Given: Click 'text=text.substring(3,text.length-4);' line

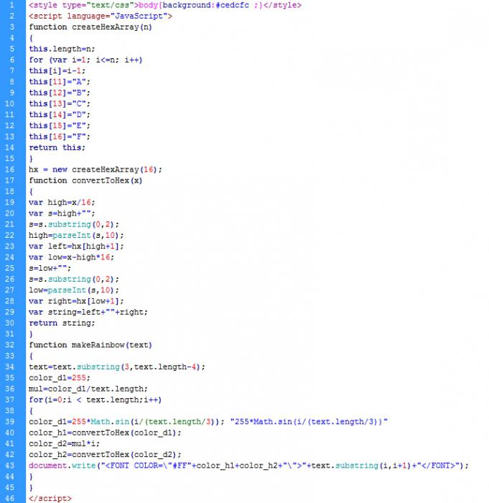Looking at the screenshot, I should click(x=117, y=367).
